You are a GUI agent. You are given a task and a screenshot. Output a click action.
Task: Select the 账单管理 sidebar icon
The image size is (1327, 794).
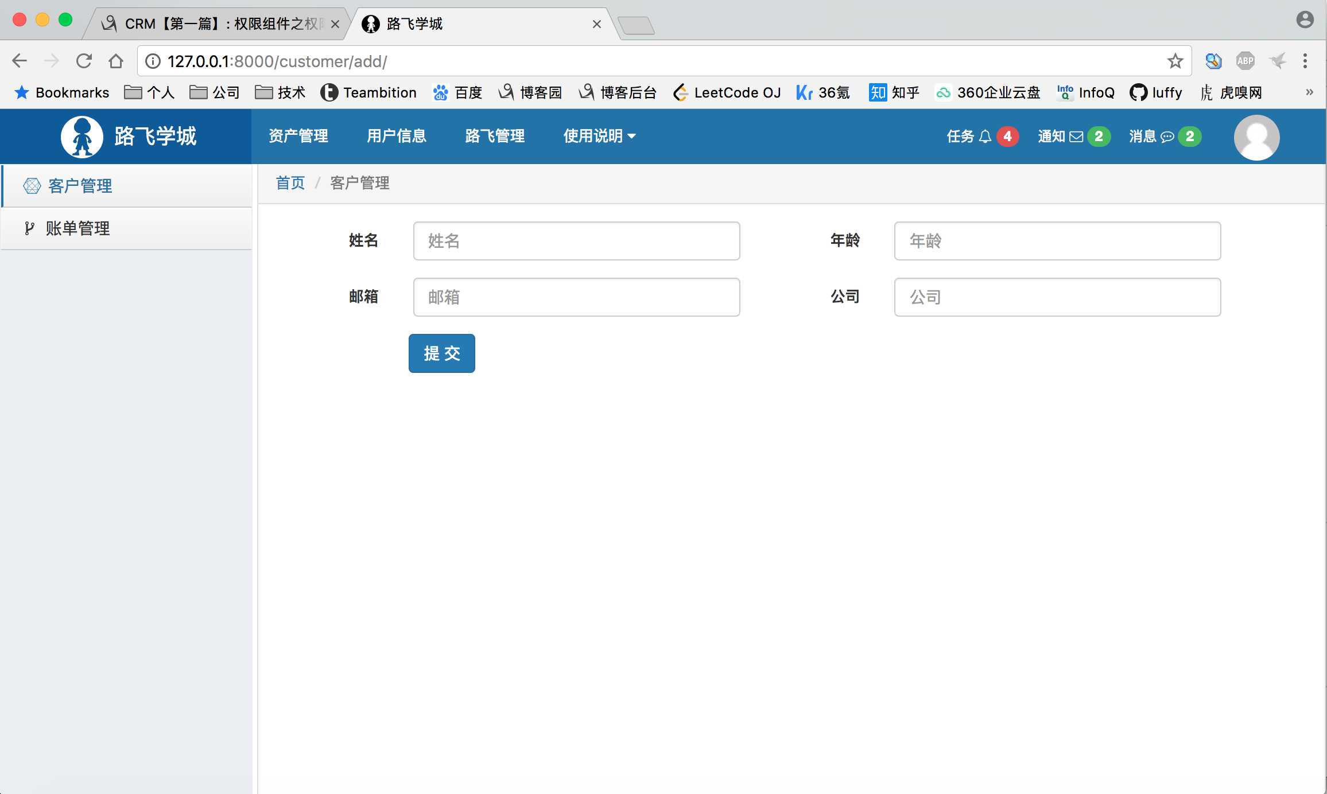pos(30,228)
